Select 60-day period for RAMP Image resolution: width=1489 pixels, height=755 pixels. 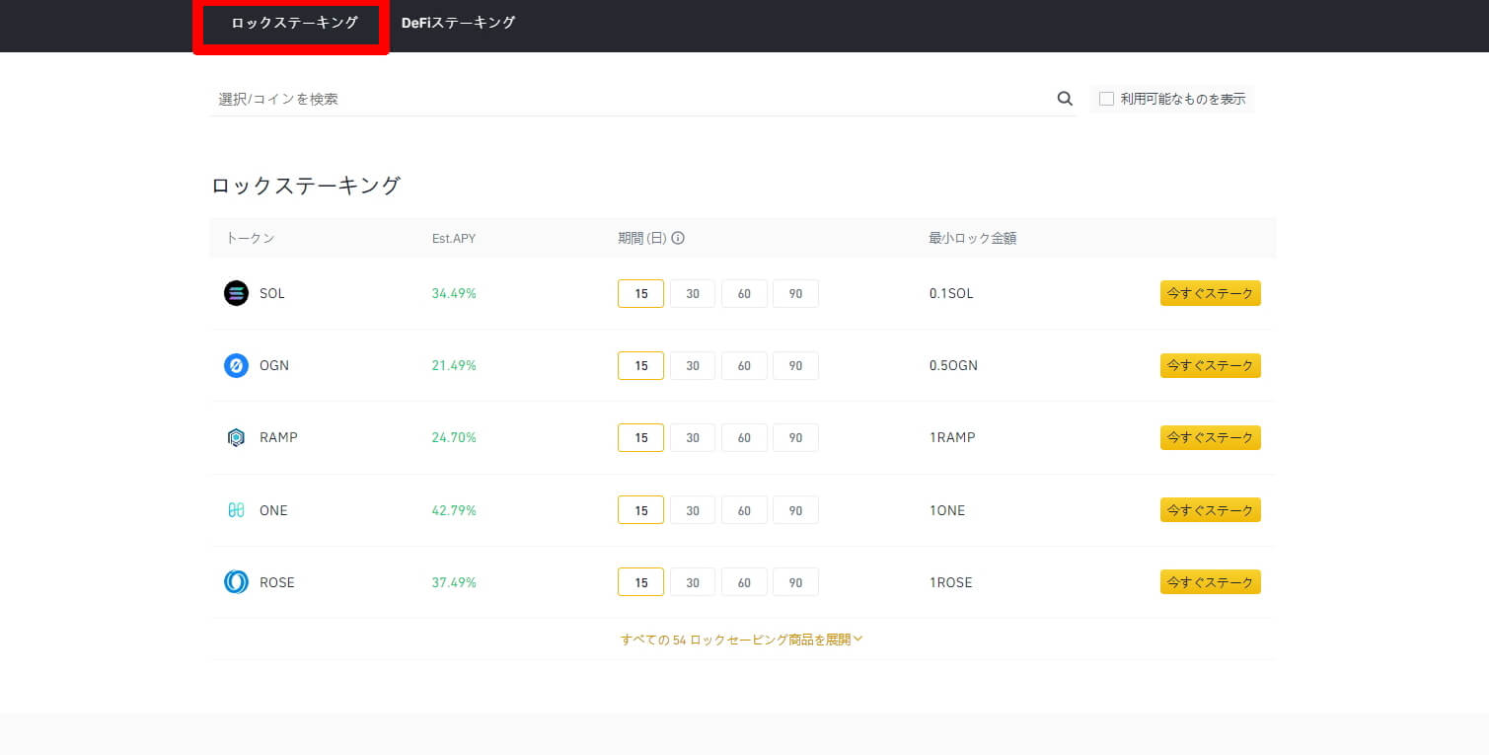click(744, 438)
